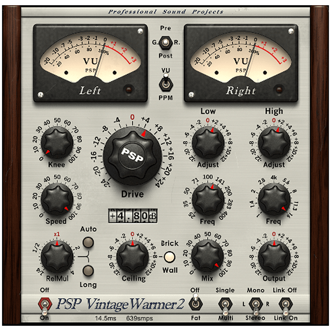The height and width of the screenshot is (331, 331).
Task: Click the Link On label
Action: [x=286, y=318]
